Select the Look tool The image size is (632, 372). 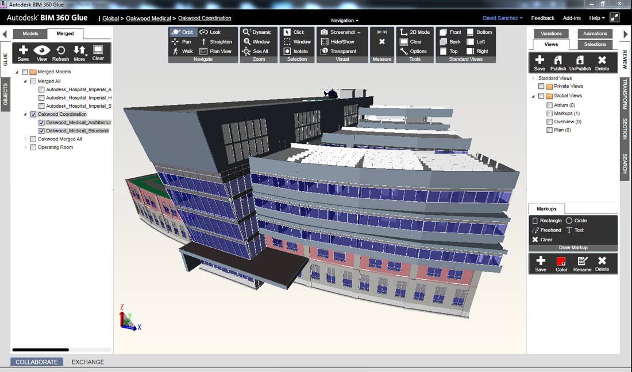[210, 32]
